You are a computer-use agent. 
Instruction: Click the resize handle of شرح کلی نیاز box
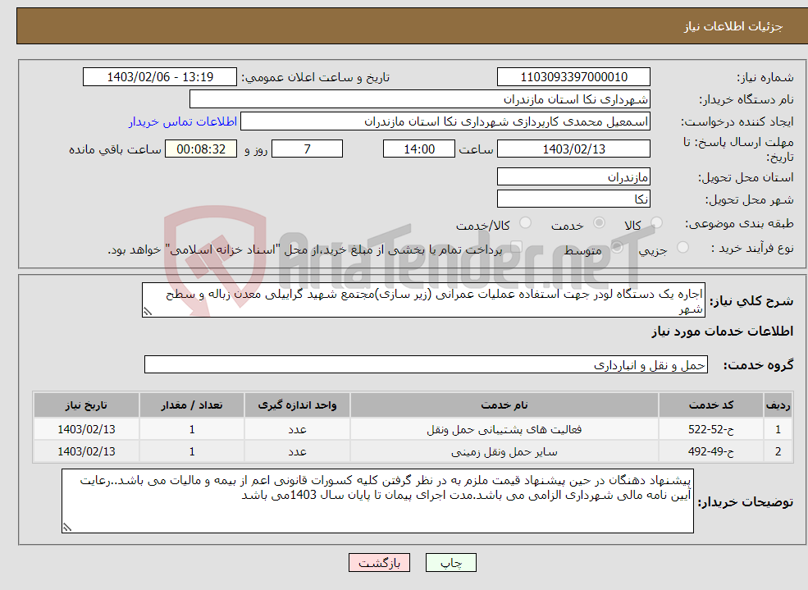pyautogui.click(x=148, y=311)
